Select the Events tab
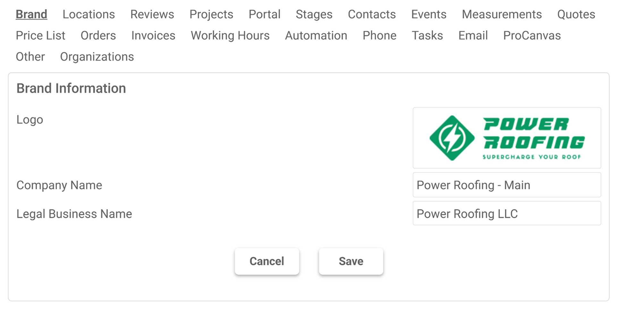 pyautogui.click(x=428, y=14)
